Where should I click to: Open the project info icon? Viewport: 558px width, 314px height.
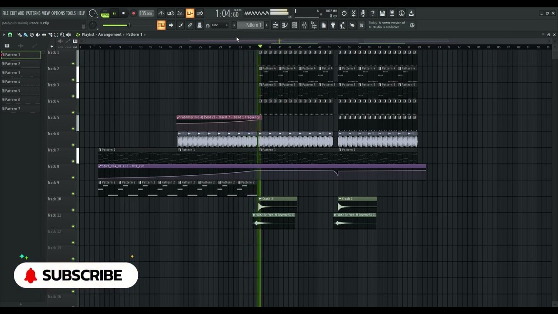401,13
